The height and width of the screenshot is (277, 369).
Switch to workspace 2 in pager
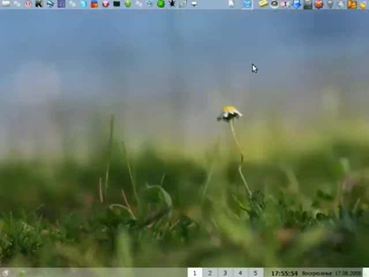point(210,273)
